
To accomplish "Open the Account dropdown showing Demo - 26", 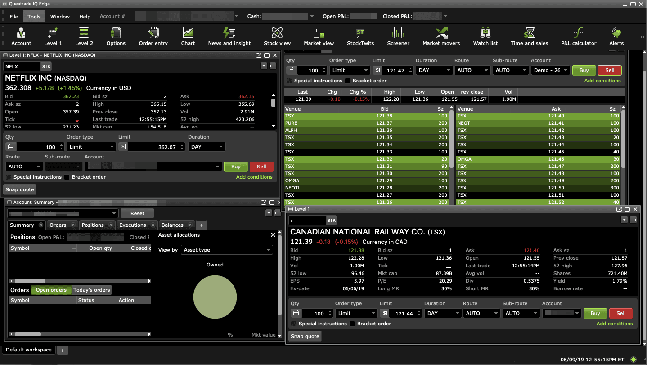I will click(x=550, y=70).
